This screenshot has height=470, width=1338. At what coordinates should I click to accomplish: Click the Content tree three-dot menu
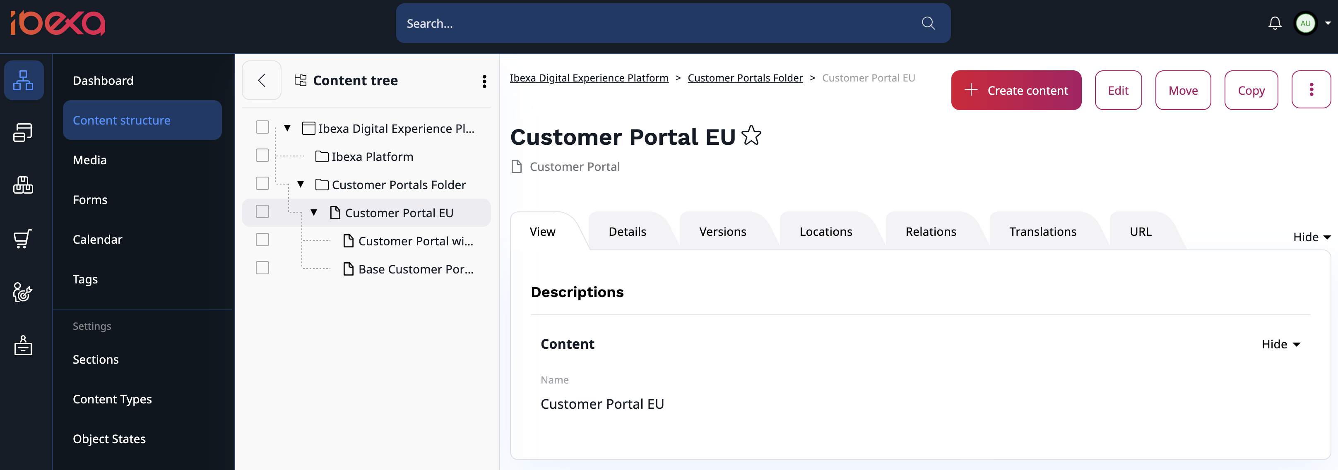pyautogui.click(x=484, y=80)
